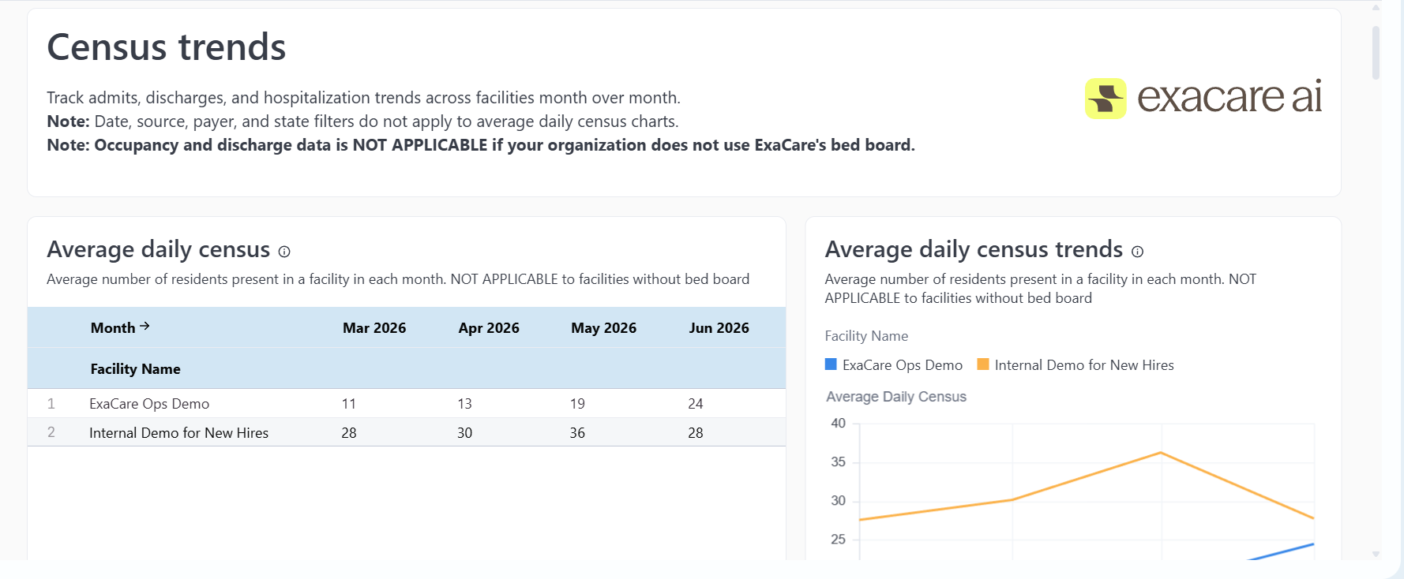Click Internal Demo's Mar 2026 value 28
Viewport: 1404px width, 579px height.
(x=349, y=433)
